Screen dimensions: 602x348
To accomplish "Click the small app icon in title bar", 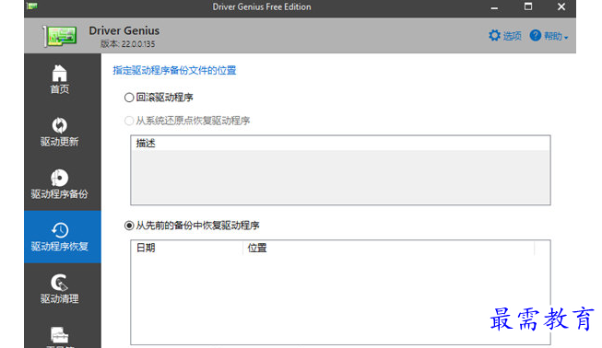I will [32, 6].
